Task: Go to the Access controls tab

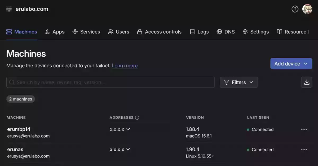Action: point(159,32)
